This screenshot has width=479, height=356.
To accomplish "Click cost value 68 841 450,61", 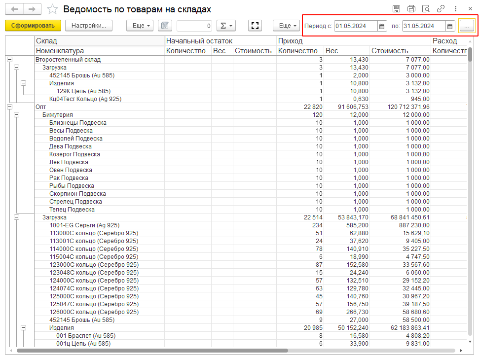I will click(x=410, y=217).
